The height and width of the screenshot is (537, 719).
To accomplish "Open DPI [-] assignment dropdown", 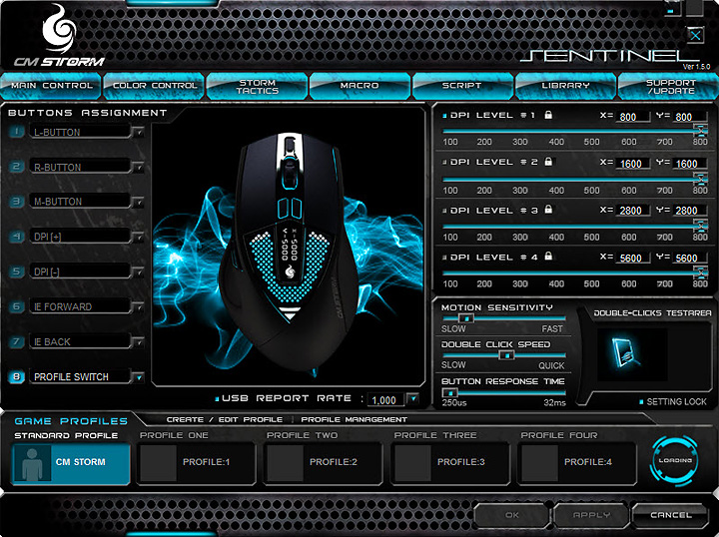I will tap(138, 272).
